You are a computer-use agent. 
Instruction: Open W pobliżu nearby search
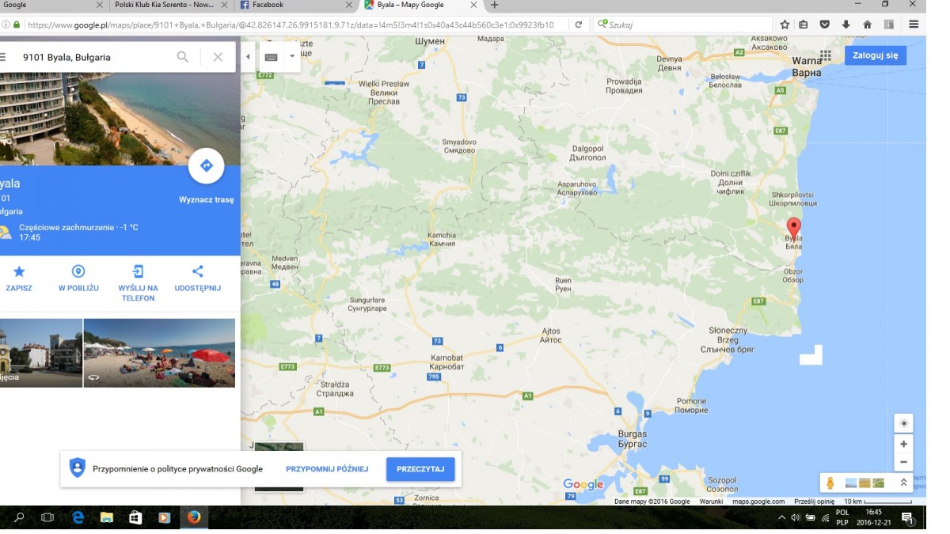click(78, 278)
